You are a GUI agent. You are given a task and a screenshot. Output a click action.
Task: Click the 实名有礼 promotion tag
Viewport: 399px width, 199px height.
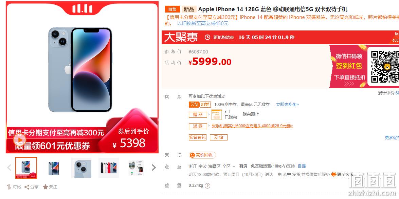coord(198,137)
